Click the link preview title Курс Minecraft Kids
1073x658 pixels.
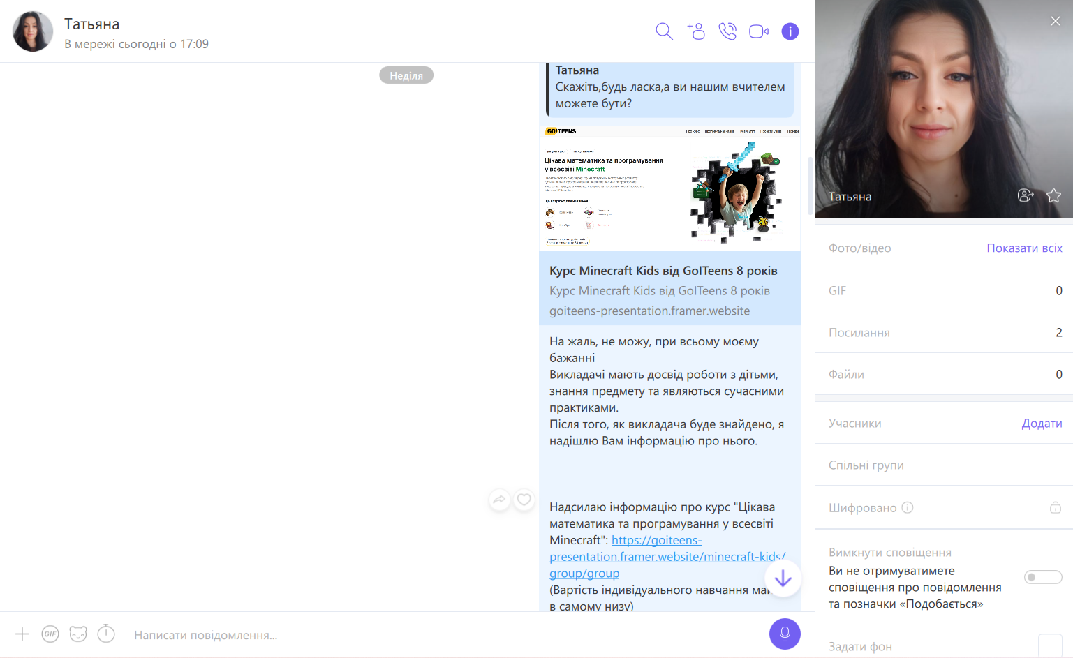(x=663, y=271)
